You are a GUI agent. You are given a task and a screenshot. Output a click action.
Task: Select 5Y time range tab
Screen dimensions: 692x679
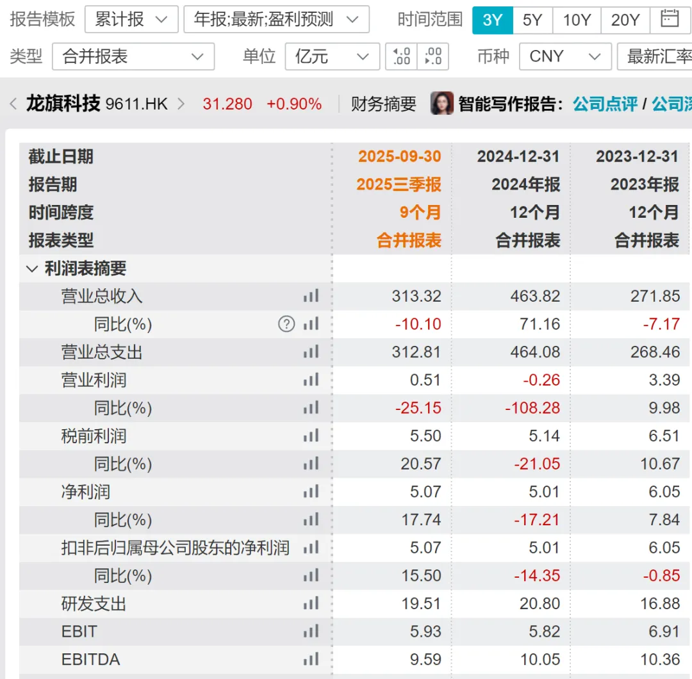click(x=532, y=20)
